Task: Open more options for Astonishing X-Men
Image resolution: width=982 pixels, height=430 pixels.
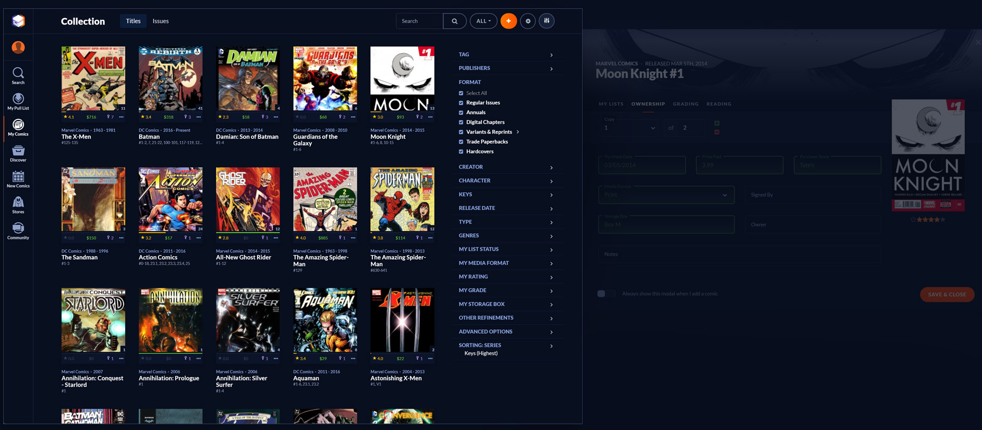Action: pos(430,359)
